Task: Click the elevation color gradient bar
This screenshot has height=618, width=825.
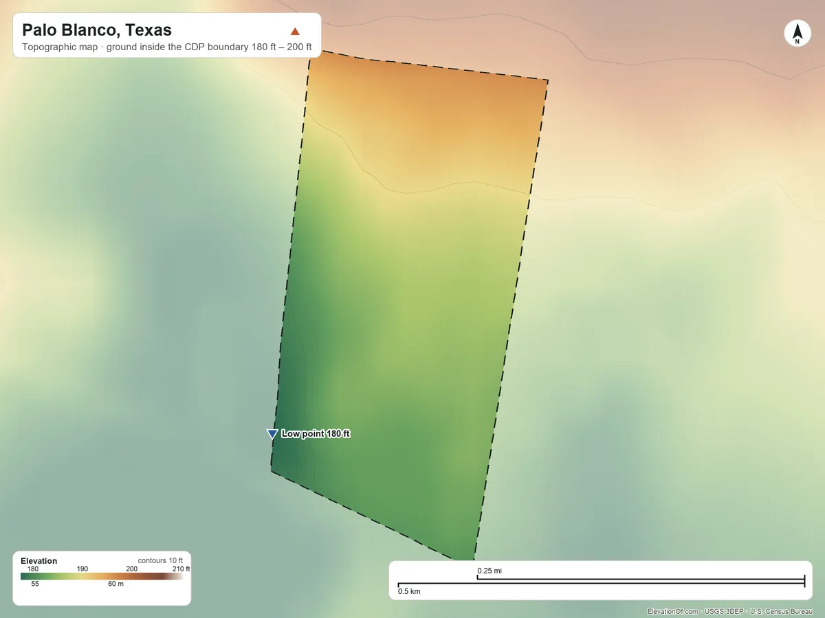Action: [x=102, y=576]
